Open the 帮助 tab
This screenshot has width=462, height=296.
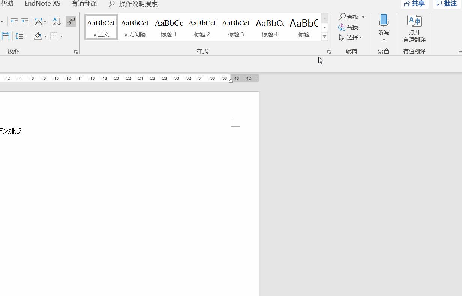pos(7,4)
